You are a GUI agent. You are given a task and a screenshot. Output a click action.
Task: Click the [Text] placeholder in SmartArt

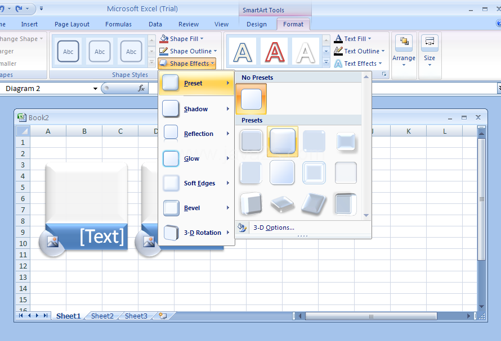click(102, 237)
